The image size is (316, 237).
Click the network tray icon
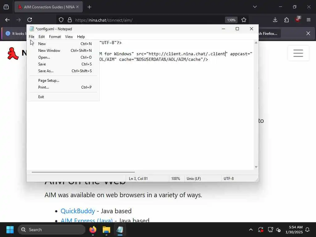tap(270, 230)
